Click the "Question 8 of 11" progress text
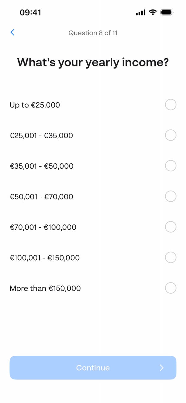Image resolution: width=186 pixels, height=403 pixels. tap(93, 33)
